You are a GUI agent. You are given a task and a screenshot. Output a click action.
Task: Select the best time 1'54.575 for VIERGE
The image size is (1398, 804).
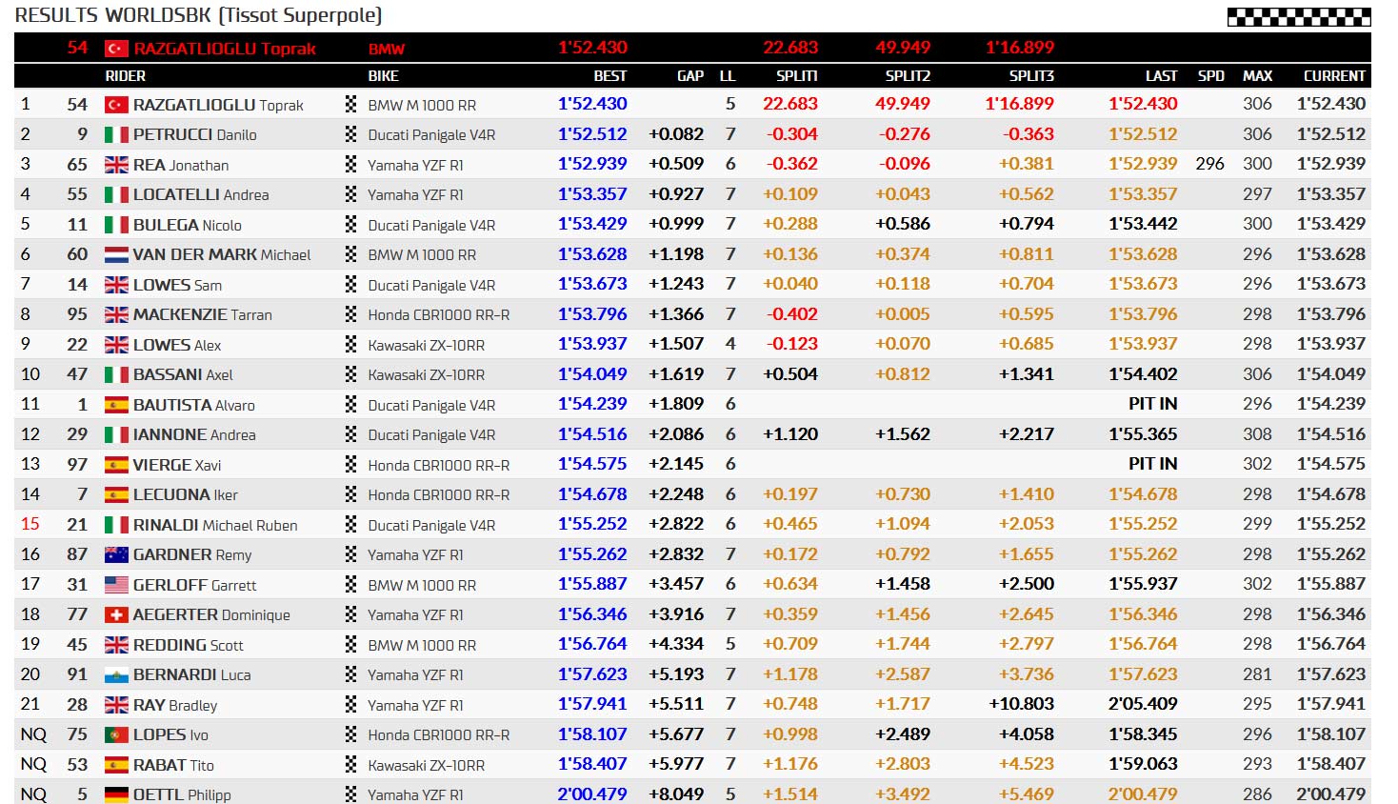pyautogui.click(x=592, y=464)
